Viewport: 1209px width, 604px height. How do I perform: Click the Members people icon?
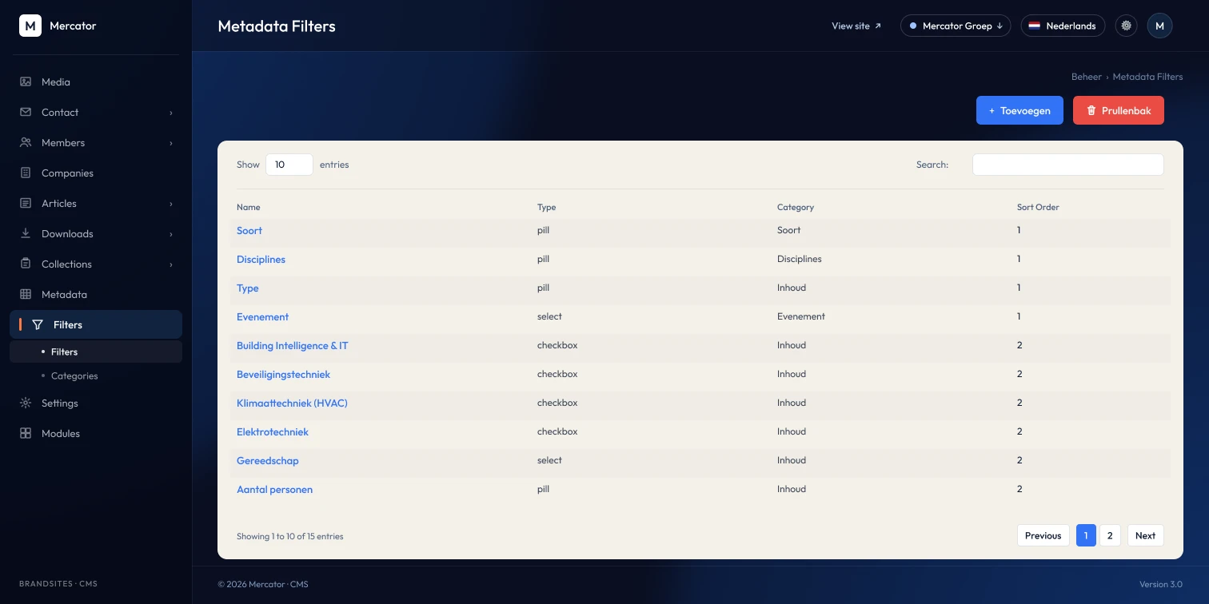tap(26, 142)
